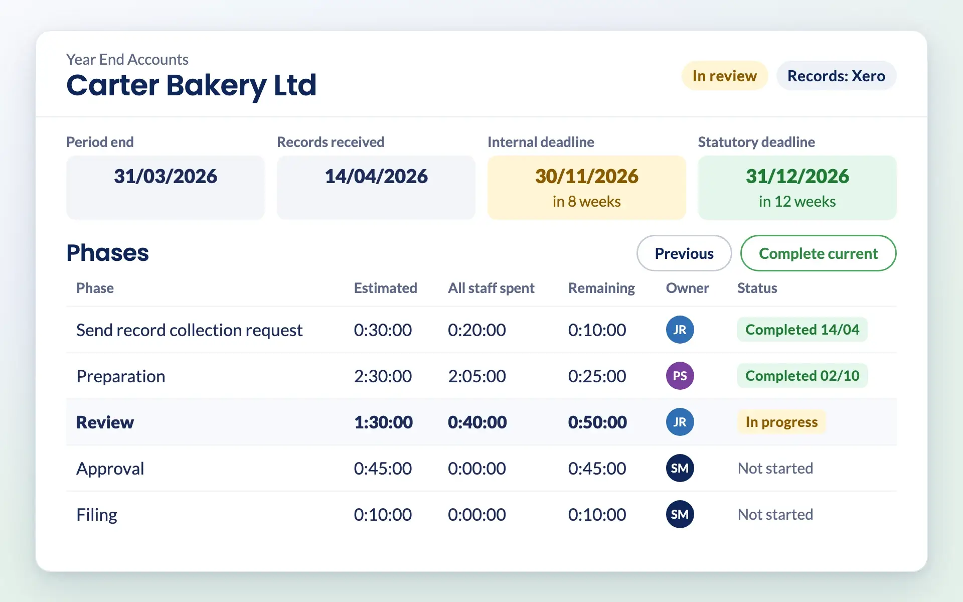Click the PS owner avatar in Preparation row

[x=680, y=376]
